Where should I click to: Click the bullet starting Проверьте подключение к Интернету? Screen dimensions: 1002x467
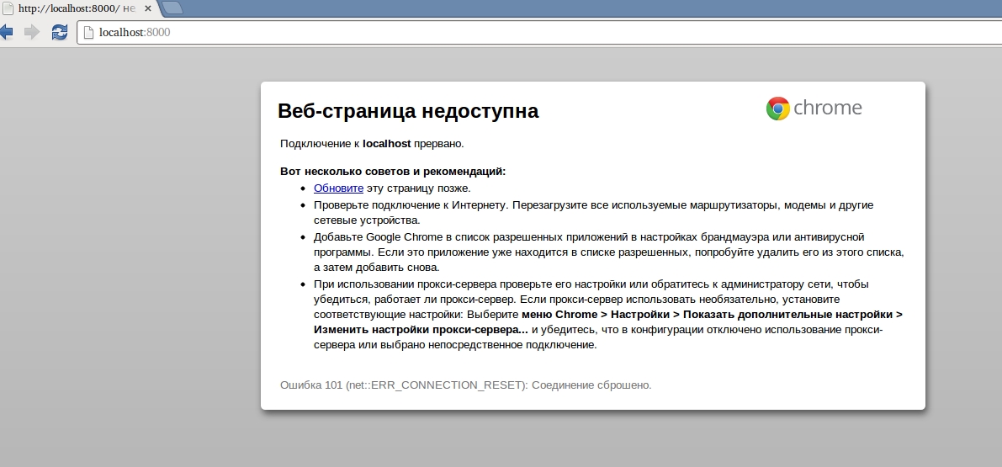[594, 213]
